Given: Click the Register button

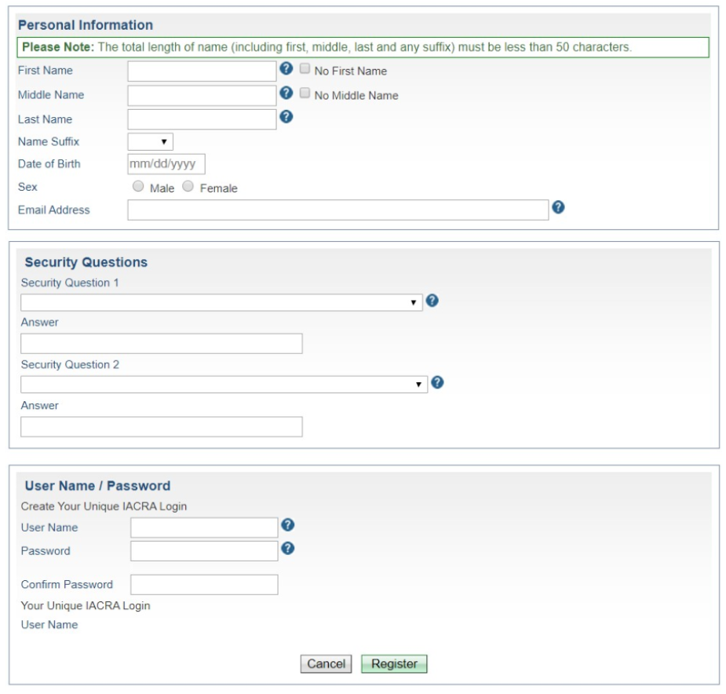Looking at the screenshot, I should tap(394, 664).
